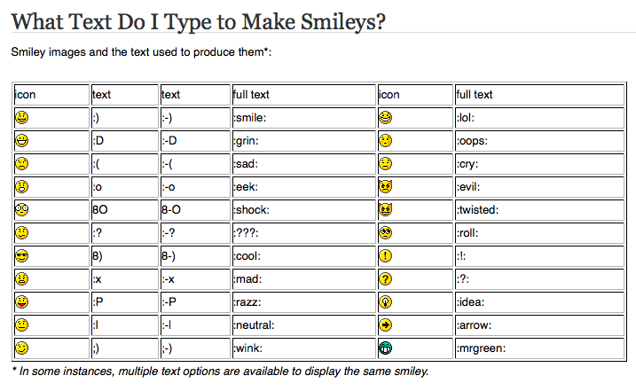Screen dimensions: 636x391
Task: Click the :smile: full text cell
Action: [303, 118]
